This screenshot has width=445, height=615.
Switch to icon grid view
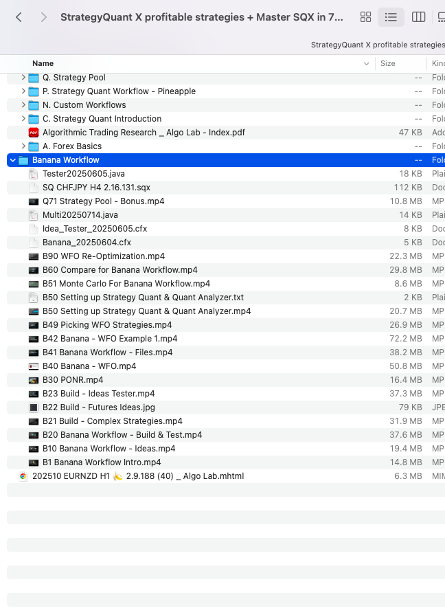click(366, 17)
